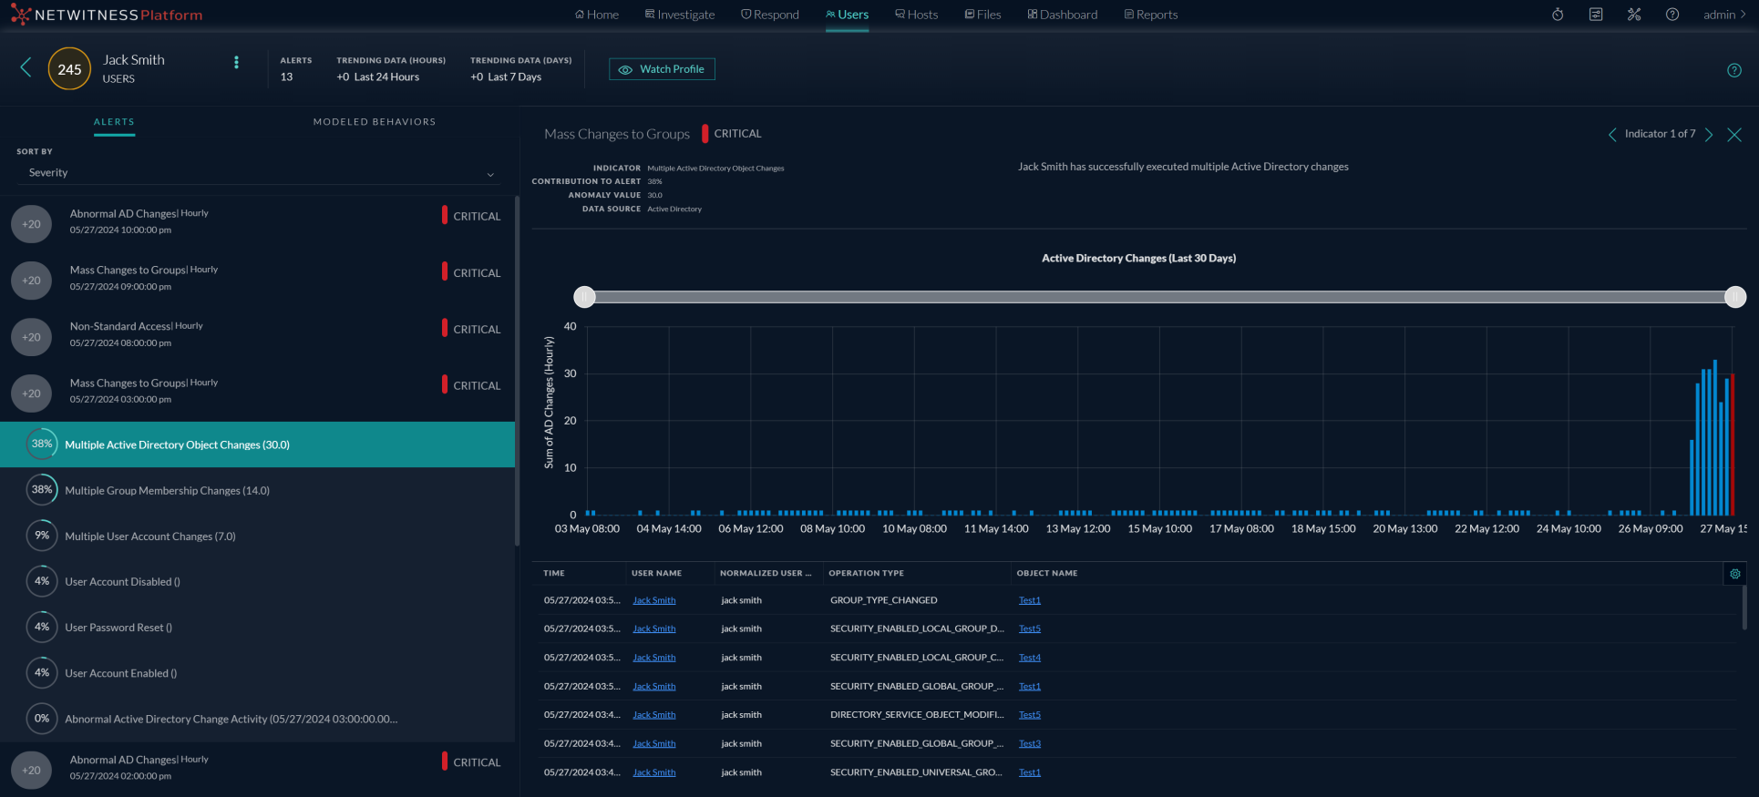This screenshot has height=797, width=1759.
Task: Click the help question mark in top navigation
Action: point(1672,15)
